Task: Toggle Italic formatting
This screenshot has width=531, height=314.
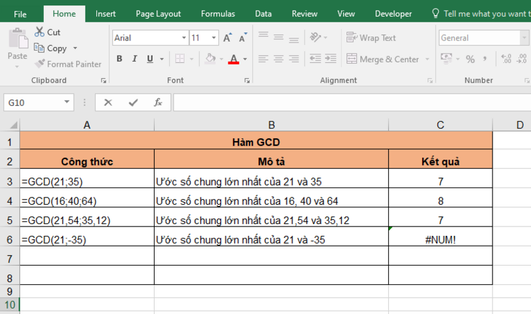Action: tap(135, 59)
